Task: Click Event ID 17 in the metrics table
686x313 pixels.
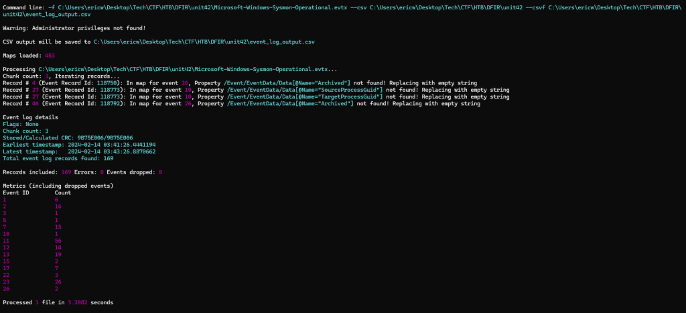Action: click(7, 269)
